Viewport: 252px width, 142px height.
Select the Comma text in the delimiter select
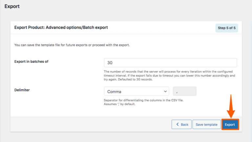click(x=114, y=92)
